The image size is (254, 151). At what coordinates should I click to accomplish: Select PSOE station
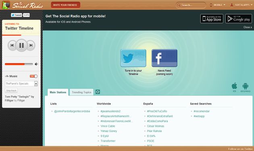click(x=151, y=141)
